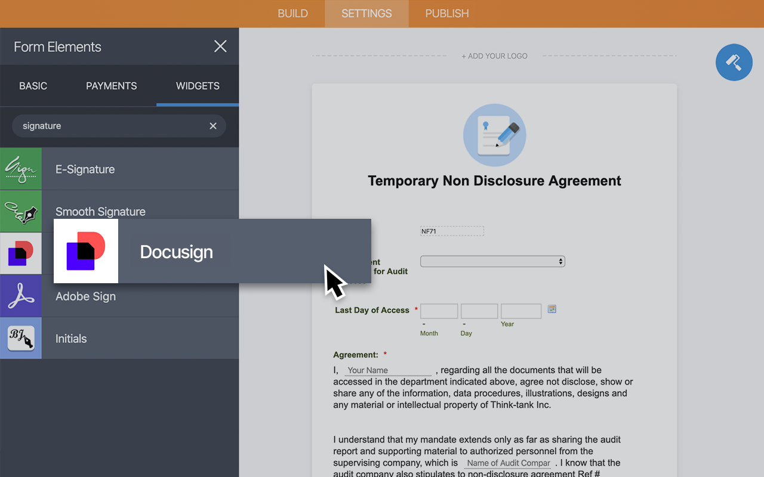
Task: Click the Docusign widget icon
Action: [x=85, y=251]
